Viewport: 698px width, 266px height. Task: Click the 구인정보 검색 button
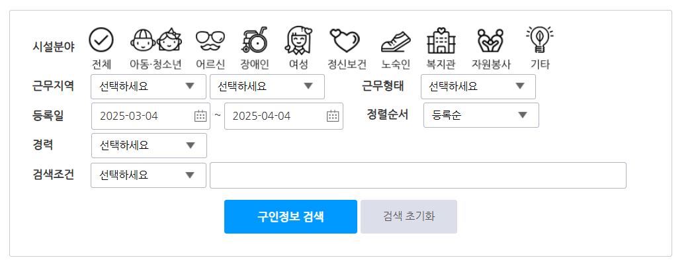click(x=290, y=216)
